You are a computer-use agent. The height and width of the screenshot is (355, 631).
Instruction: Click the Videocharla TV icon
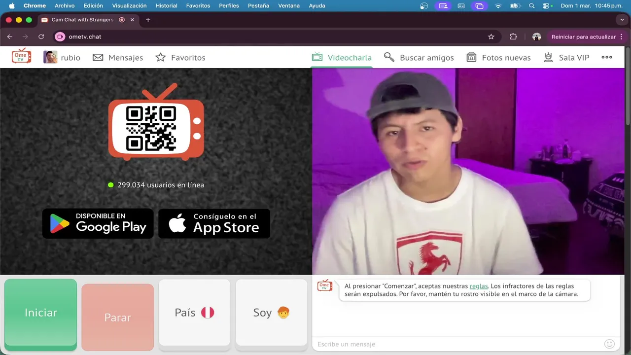(317, 57)
